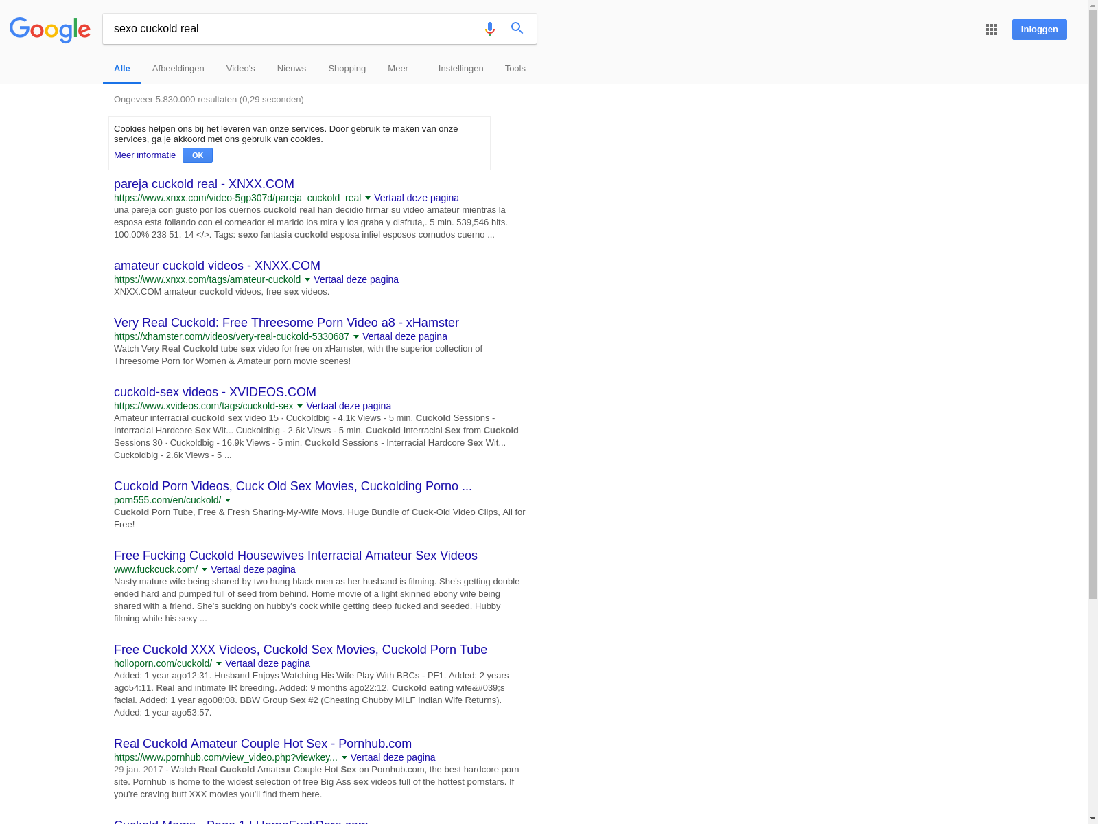Click the Inloggen sign-in button
The height and width of the screenshot is (824, 1098).
[1039, 30]
